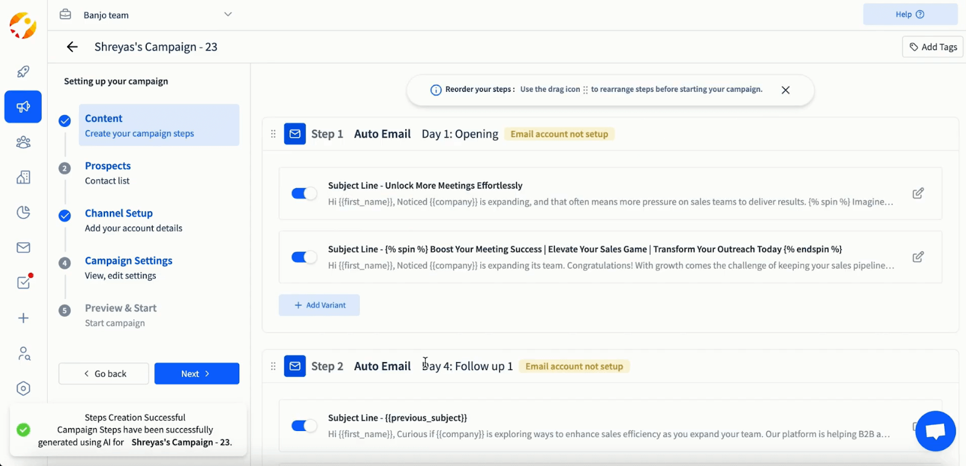This screenshot has width=966, height=466.
Task: Select the megaphone campaigns sidebar icon
Action: coord(23,107)
